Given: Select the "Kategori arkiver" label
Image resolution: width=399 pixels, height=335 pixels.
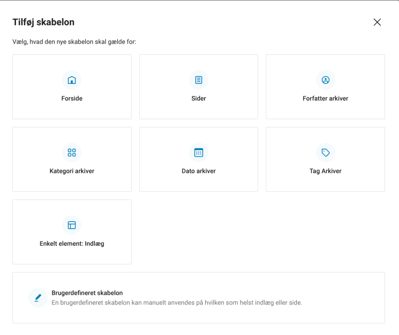Looking at the screenshot, I should [x=72, y=171].
